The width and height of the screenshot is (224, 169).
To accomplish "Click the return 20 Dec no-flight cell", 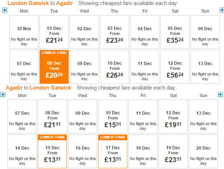I will pyautogui.click(x=203, y=151).
